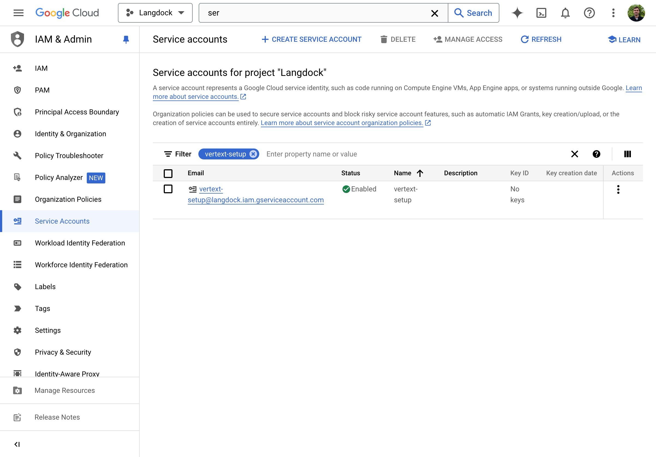Image resolution: width=656 pixels, height=457 pixels.
Task: Sort by the Status column header
Action: (351, 173)
